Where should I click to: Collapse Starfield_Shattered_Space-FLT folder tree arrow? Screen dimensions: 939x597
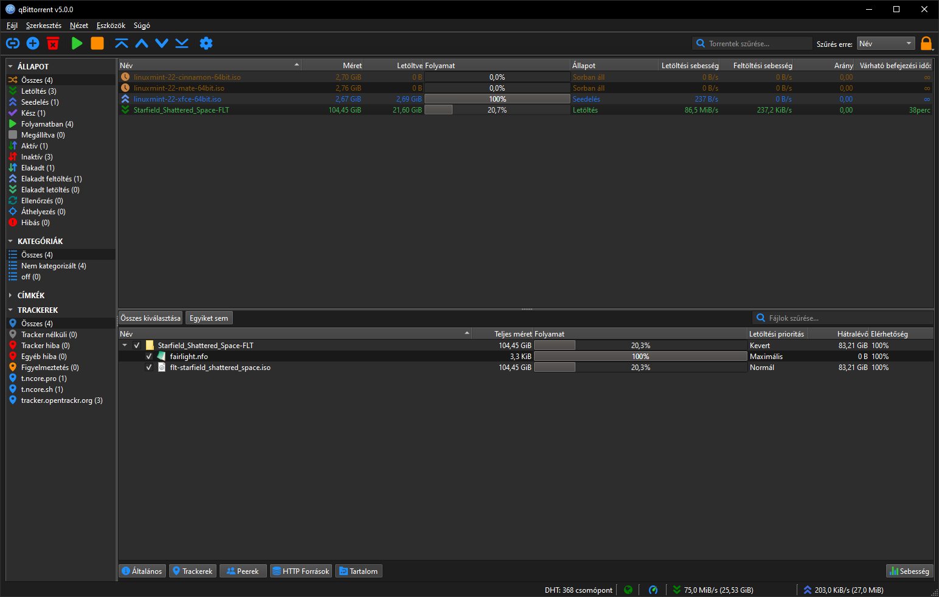[x=125, y=346]
